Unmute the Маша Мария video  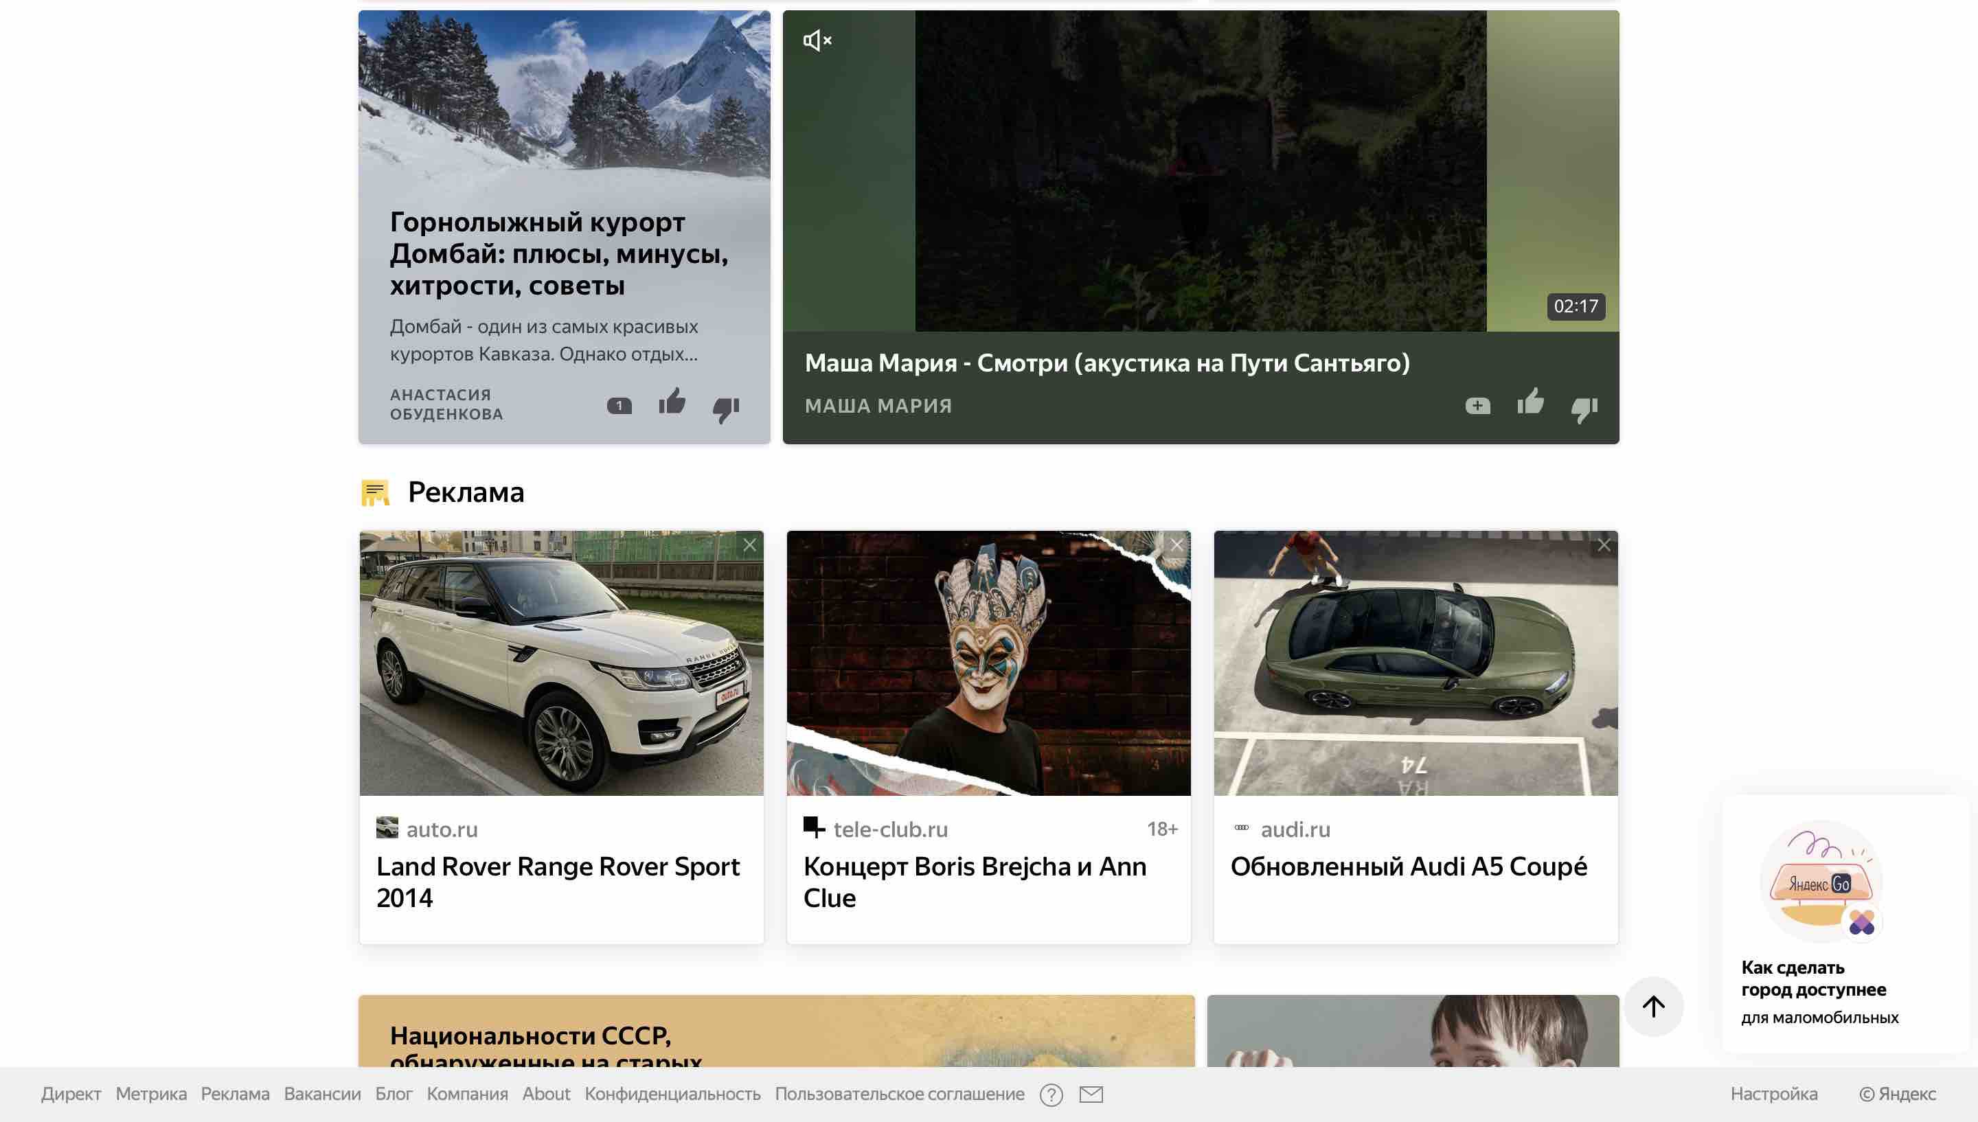817,40
